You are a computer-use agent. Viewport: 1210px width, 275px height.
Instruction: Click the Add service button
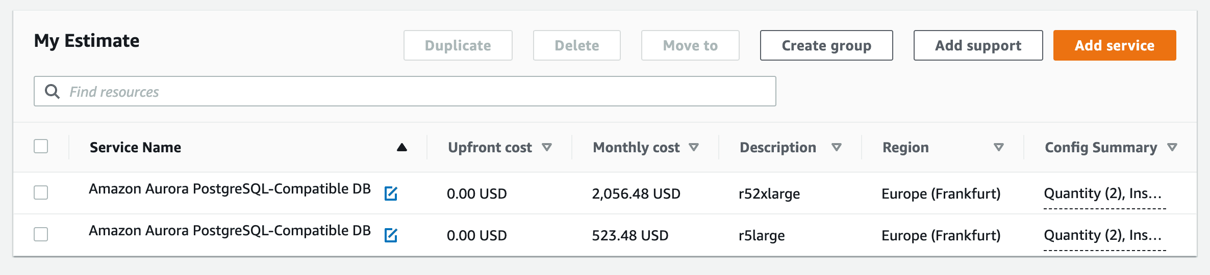1115,45
